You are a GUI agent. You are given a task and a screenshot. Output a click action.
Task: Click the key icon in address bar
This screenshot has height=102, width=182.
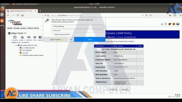tap(45, 15)
